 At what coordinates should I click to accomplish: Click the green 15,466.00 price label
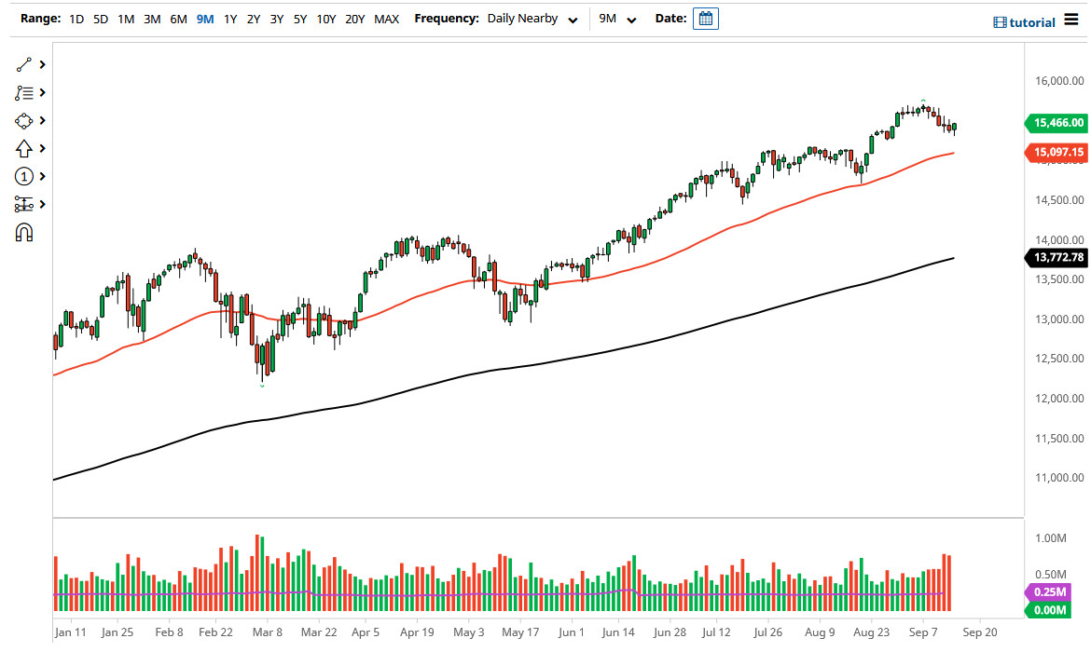[1057, 123]
